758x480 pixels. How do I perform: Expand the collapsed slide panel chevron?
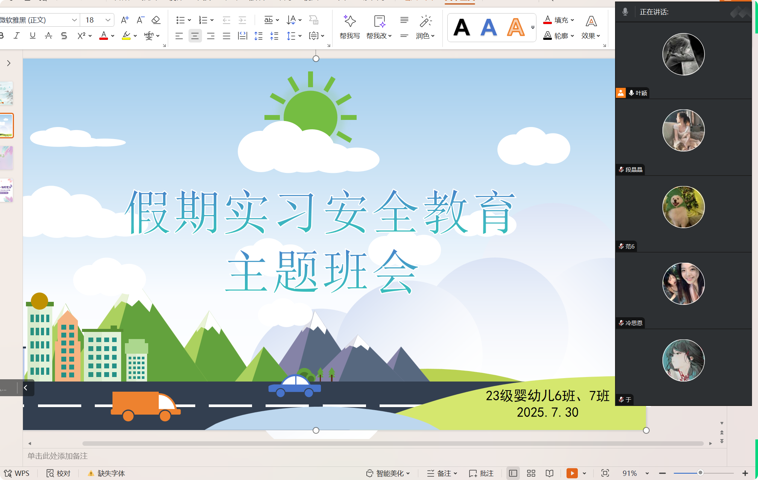click(x=9, y=63)
